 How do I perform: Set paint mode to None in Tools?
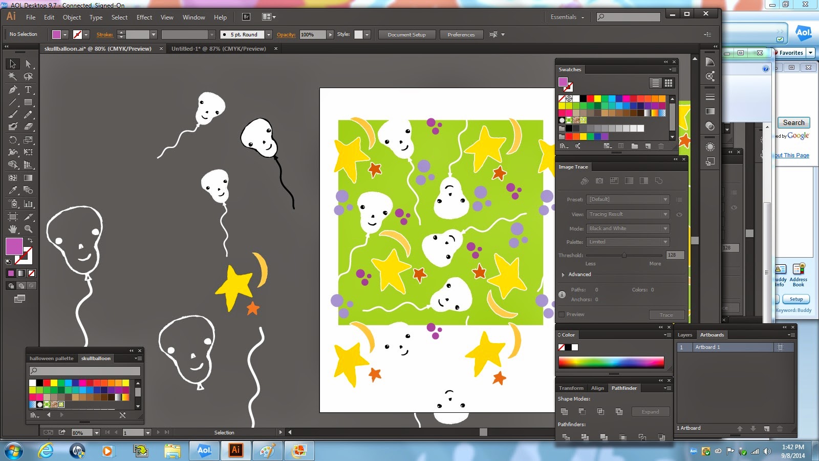pos(31,274)
